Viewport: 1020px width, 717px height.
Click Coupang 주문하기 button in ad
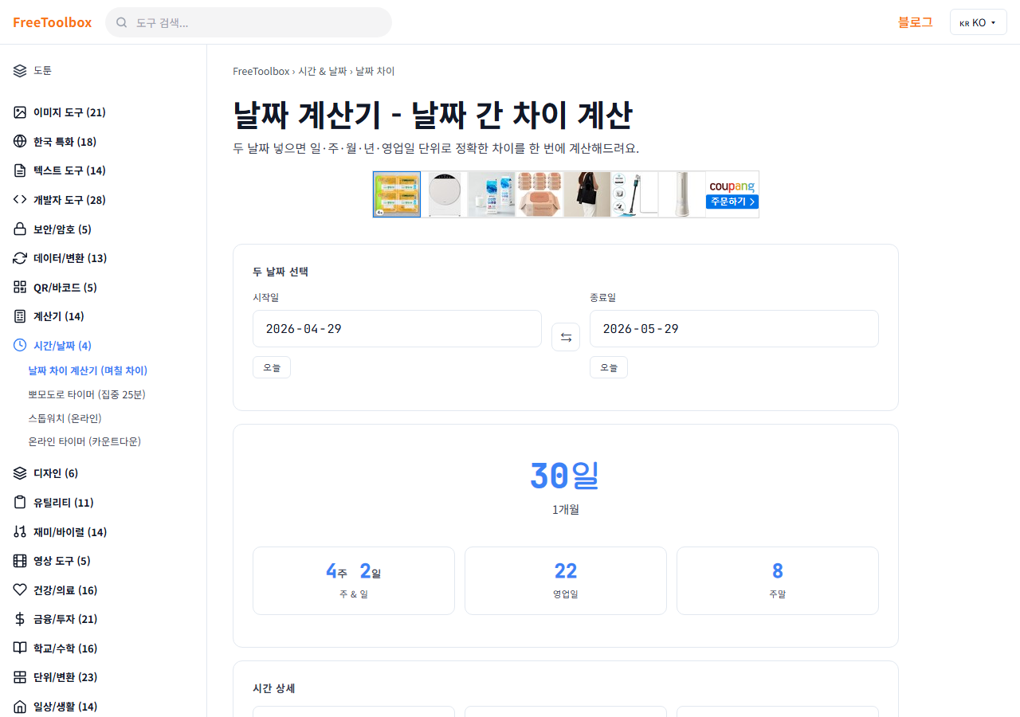tap(732, 202)
